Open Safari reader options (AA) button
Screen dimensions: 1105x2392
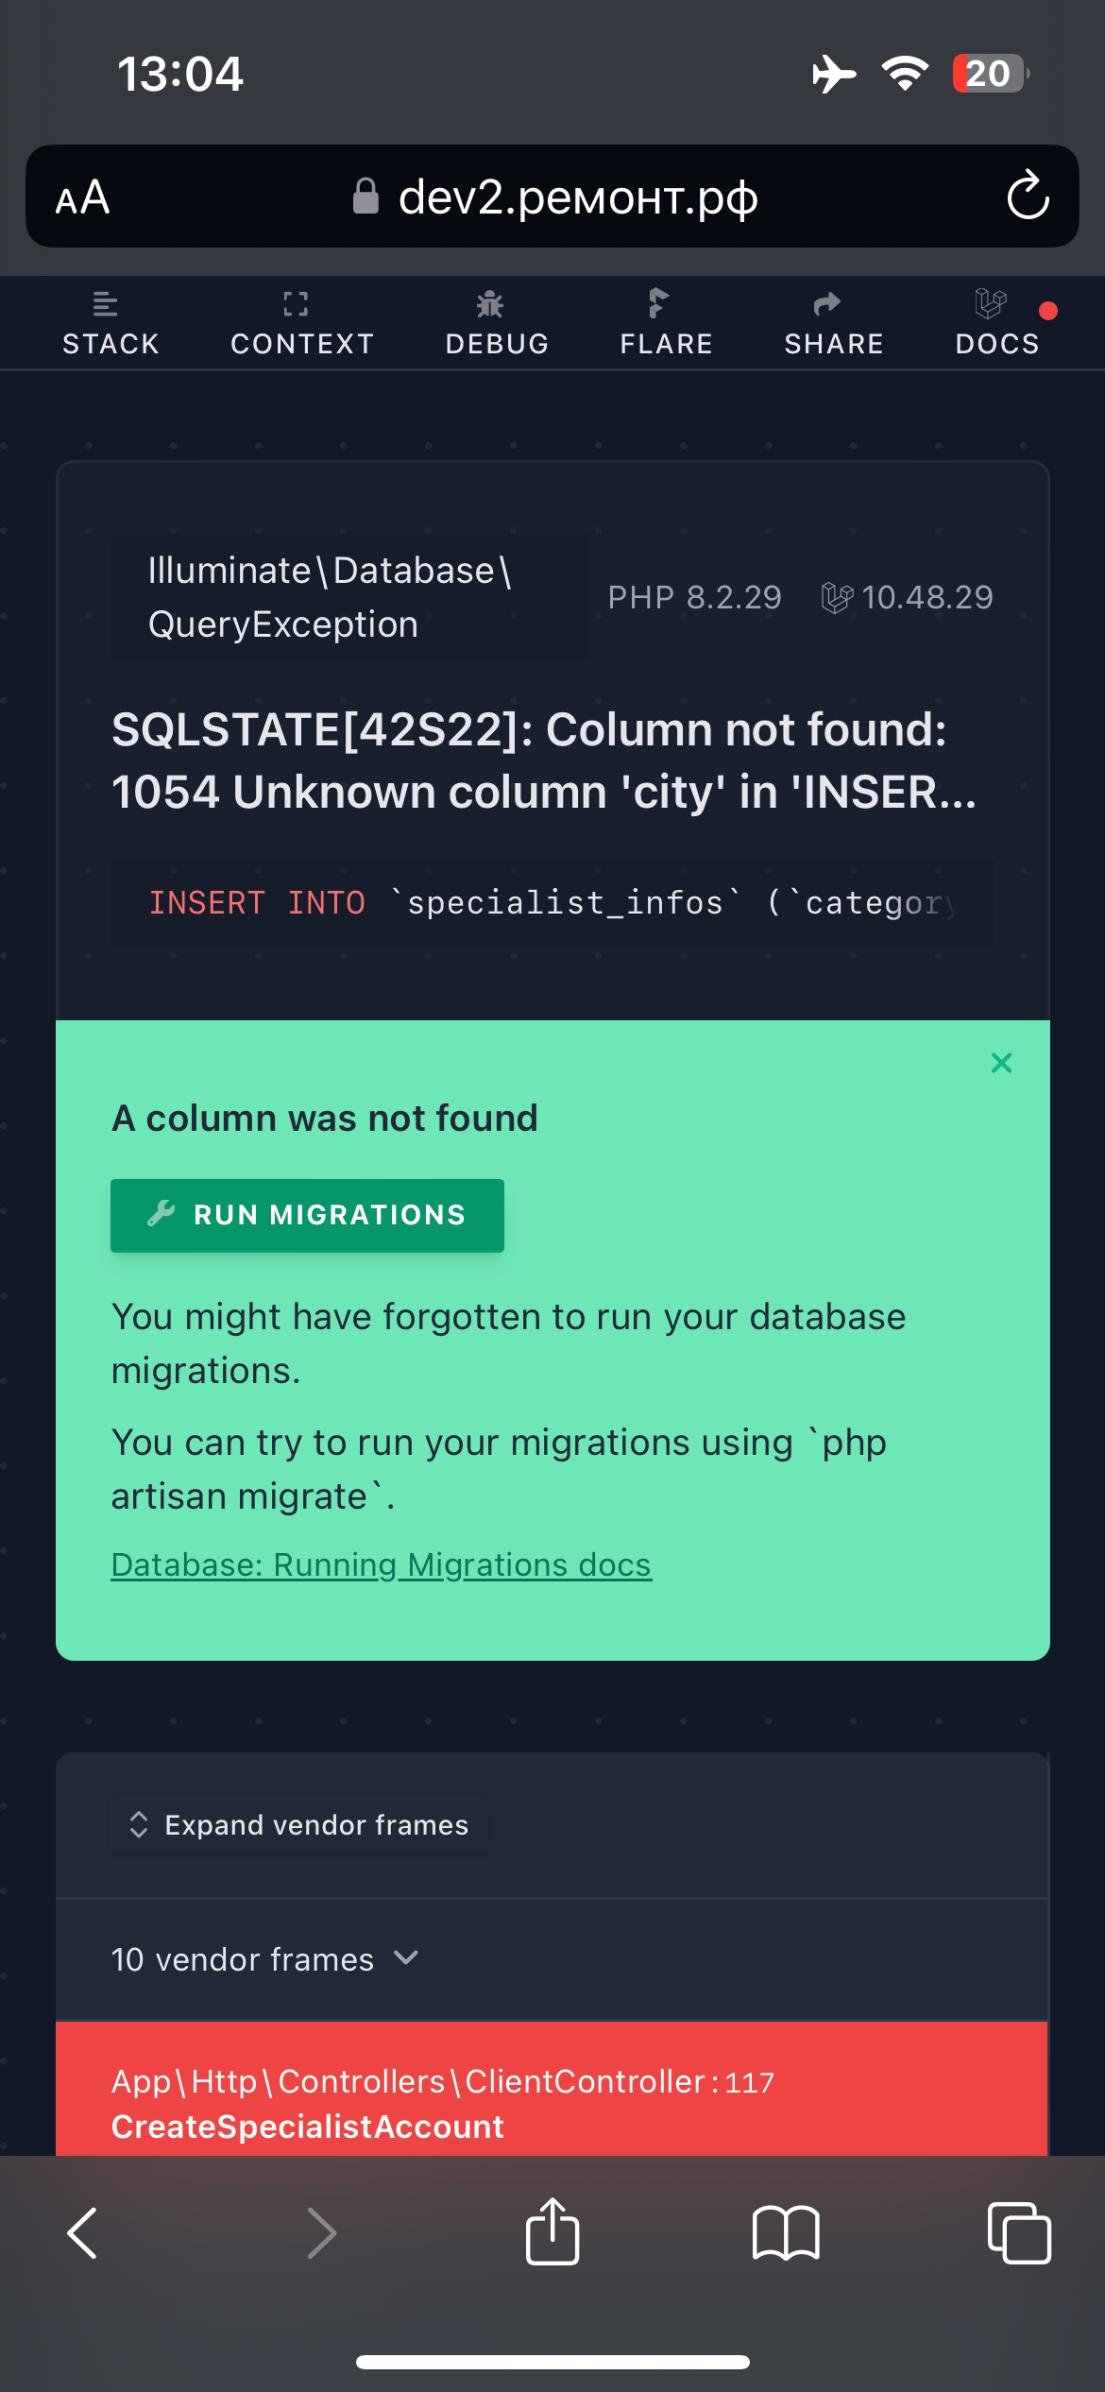(83, 197)
